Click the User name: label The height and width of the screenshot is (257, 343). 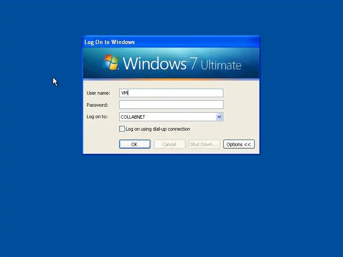pyautogui.click(x=99, y=93)
